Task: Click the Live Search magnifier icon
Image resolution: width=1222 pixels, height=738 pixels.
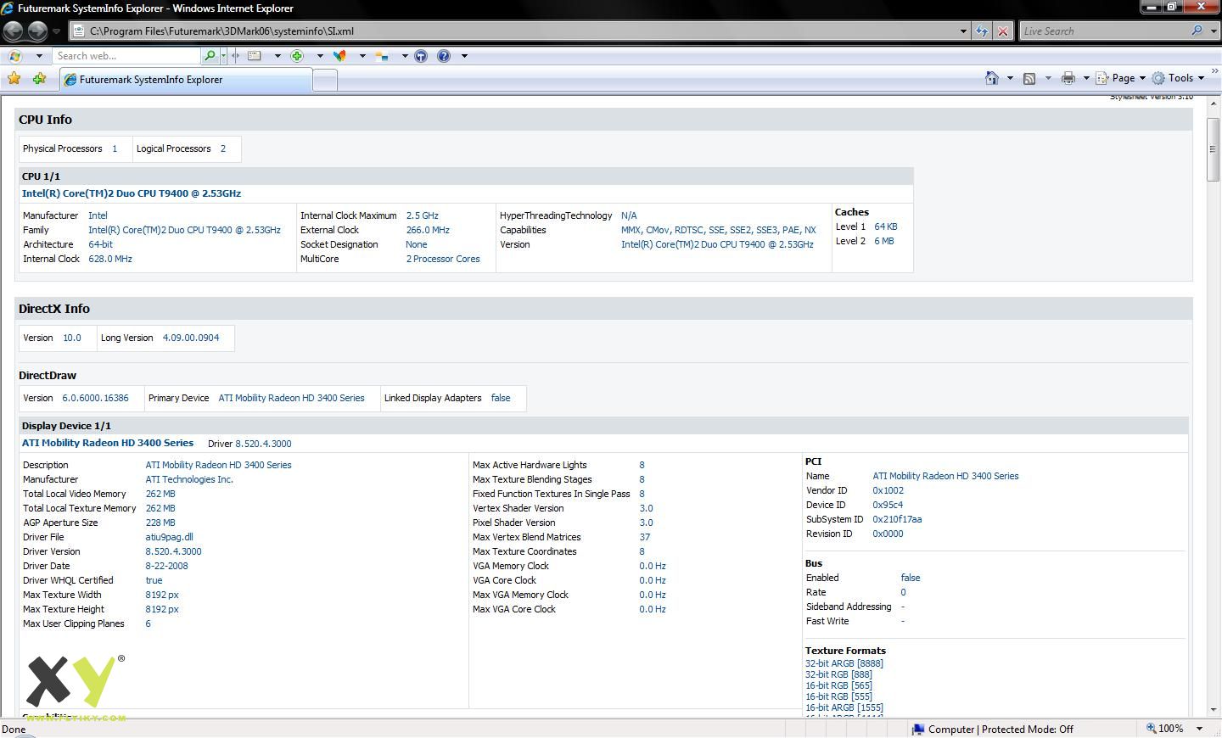Action: tap(1197, 31)
